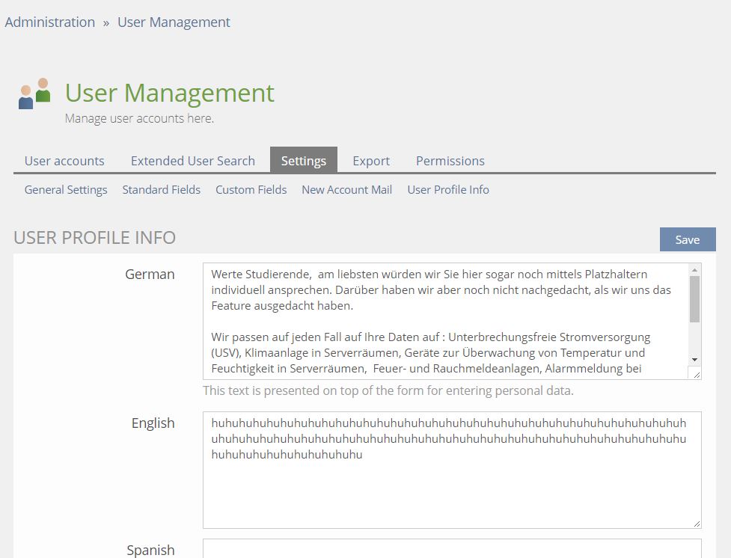Open Custom Fields sub-tab
The image size is (731, 558).
point(251,190)
